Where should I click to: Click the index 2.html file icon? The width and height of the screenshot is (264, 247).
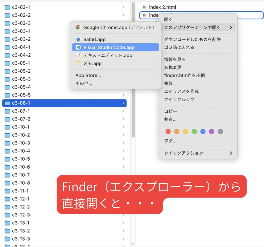[144, 7]
